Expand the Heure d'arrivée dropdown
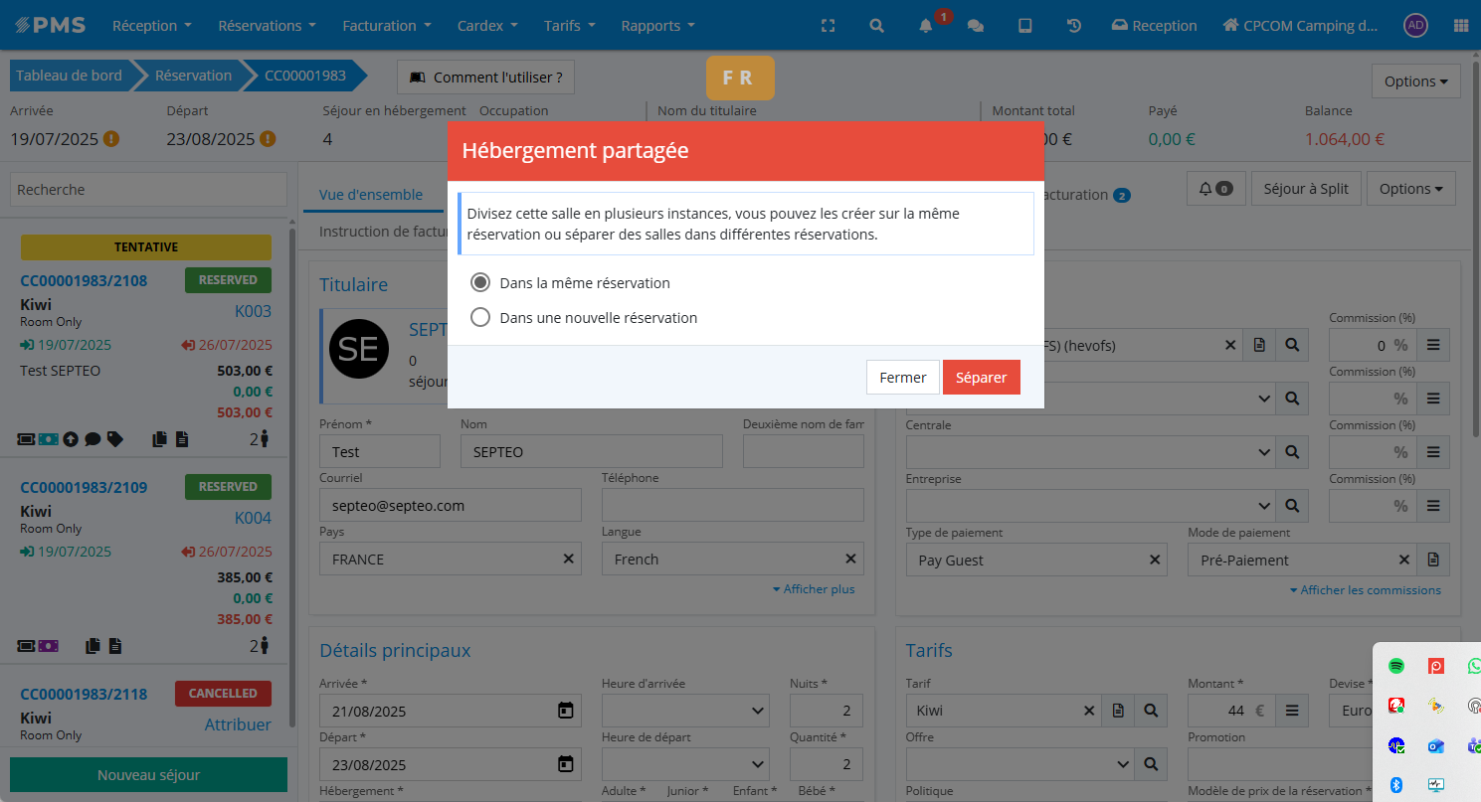The height and width of the screenshot is (802, 1481). [684, 711]
